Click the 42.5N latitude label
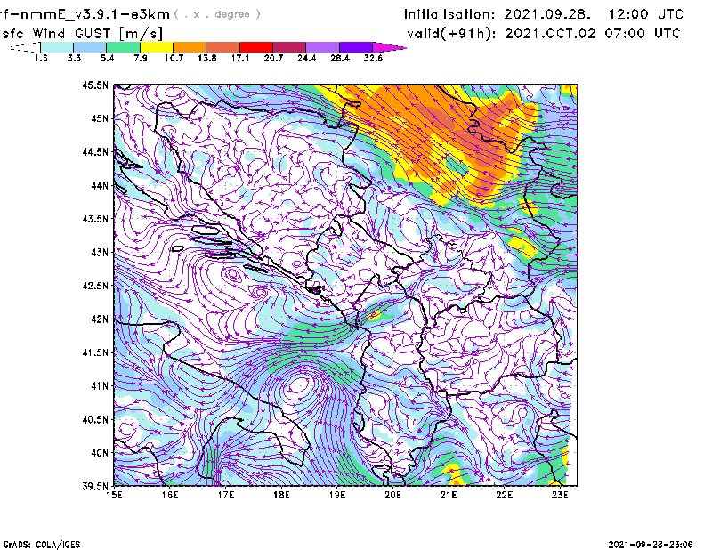712x550 pixels. [95, 286]
